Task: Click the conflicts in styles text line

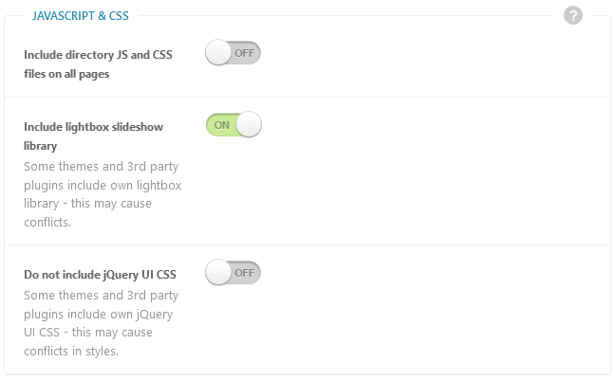Action: click(71, 351)
